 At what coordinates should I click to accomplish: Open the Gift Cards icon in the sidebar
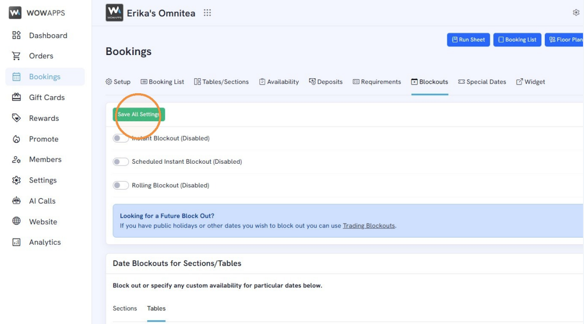(x=16, y=98)
